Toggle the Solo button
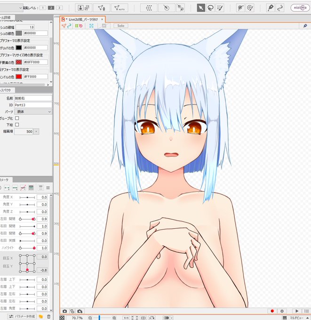The image size is (311, 320). click(x=120, y=26)
